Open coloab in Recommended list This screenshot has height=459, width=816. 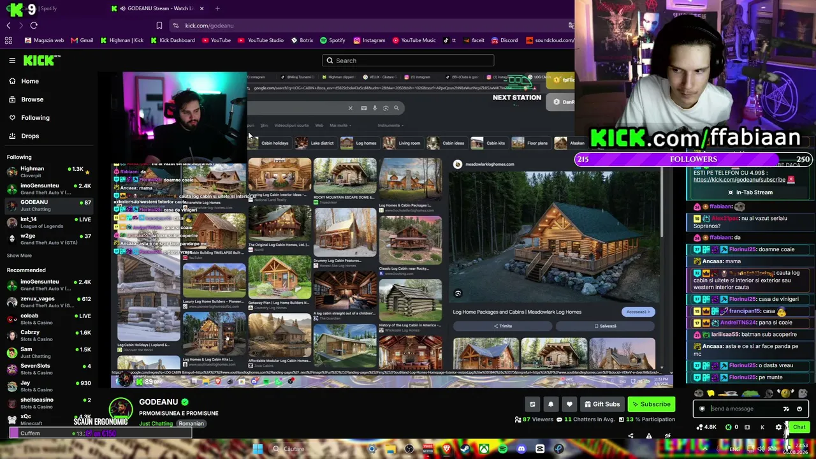(48, 319)
